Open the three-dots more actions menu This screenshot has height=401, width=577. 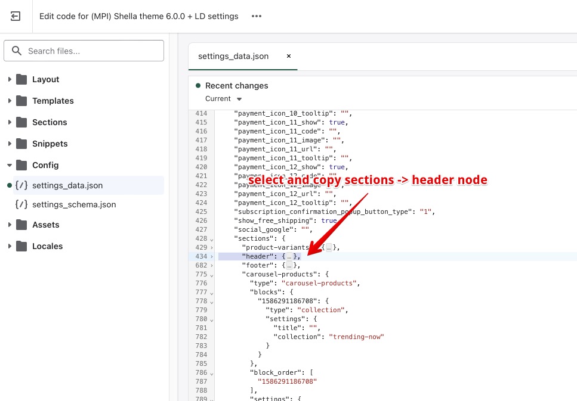(x=257, y=16)
